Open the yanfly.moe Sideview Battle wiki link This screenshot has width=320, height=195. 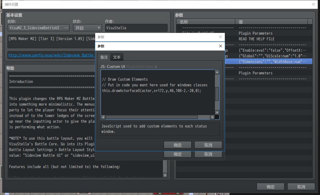(x=51, y=55)
